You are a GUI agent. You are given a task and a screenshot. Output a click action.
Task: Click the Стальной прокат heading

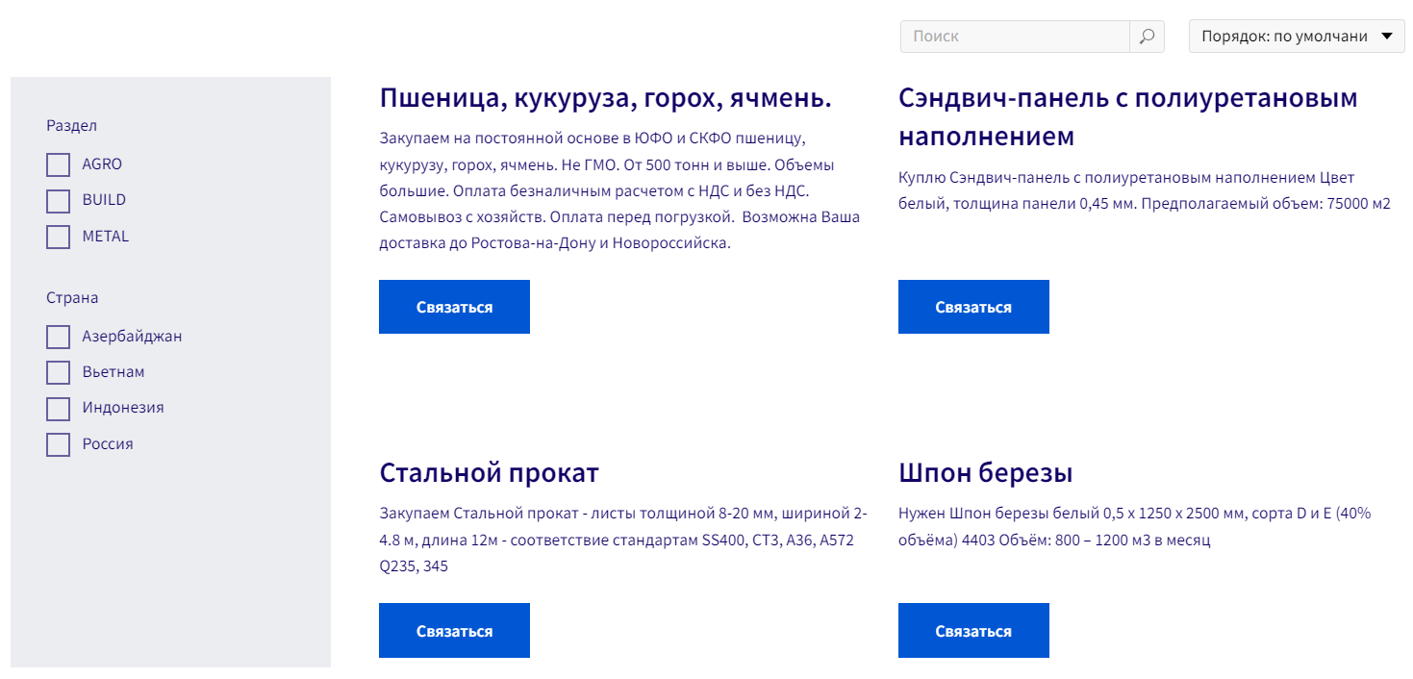coord(489,473)
